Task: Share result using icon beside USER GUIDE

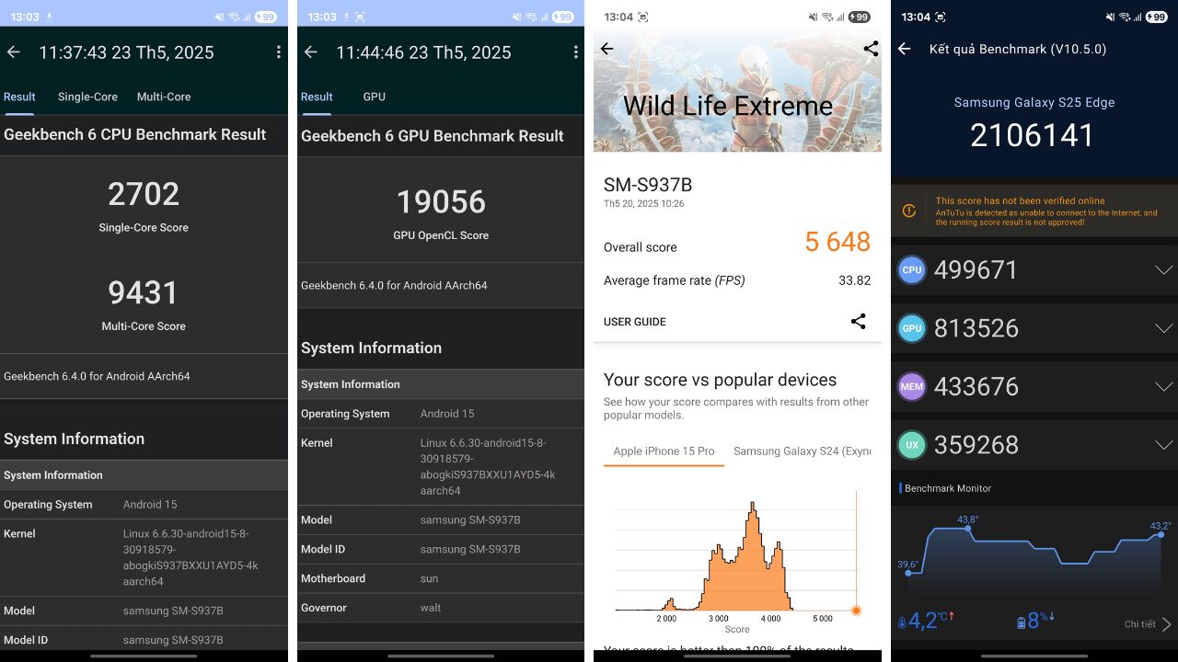Action: [858, 321]
